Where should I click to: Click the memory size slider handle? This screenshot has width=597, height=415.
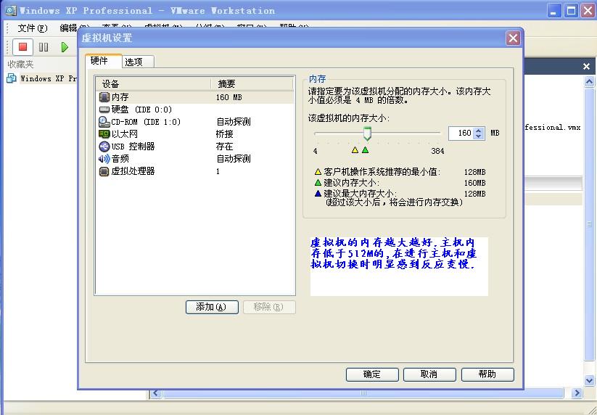367,133
